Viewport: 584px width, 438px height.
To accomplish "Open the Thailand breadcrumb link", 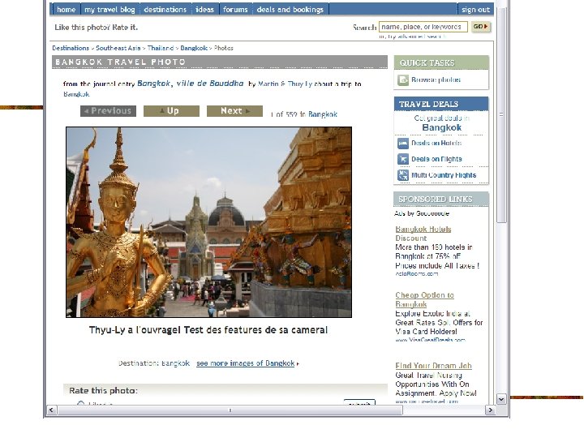I will [x=161, y=48].
